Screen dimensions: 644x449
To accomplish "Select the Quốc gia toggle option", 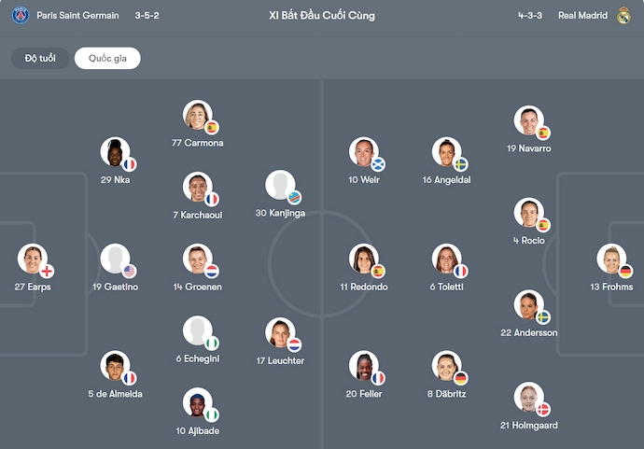I will [107, 59].
